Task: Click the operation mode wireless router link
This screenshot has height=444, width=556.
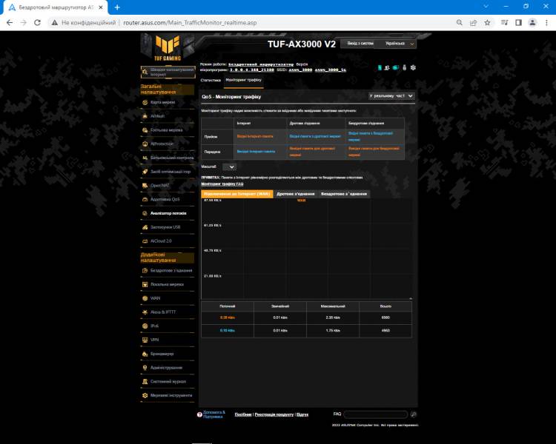Action: pos(261,64)
